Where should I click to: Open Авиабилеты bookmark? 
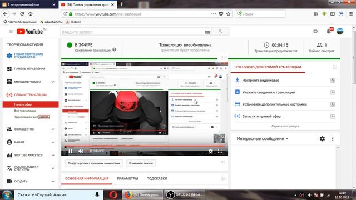coord(51,22)
